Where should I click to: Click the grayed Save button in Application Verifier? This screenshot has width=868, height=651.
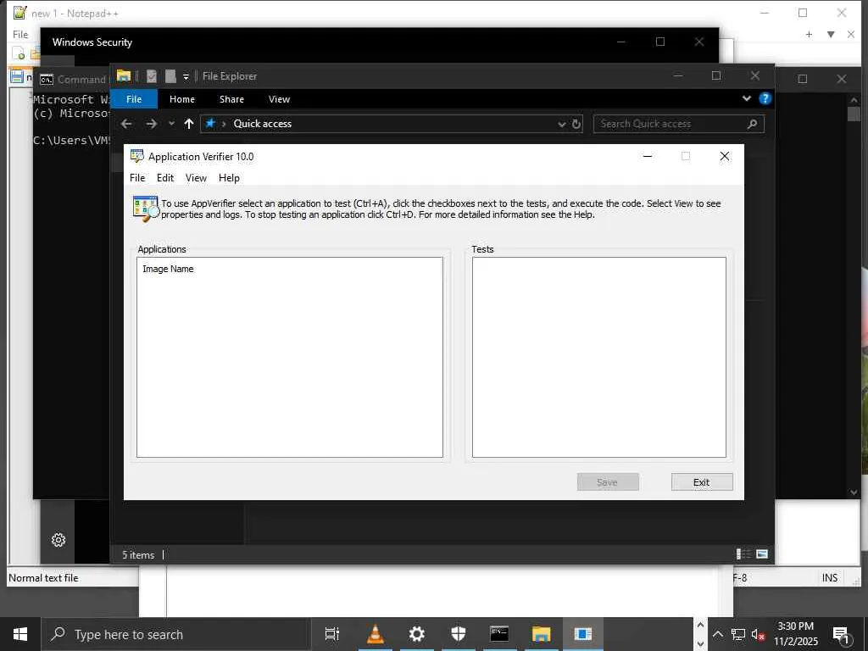coord(608,482)
